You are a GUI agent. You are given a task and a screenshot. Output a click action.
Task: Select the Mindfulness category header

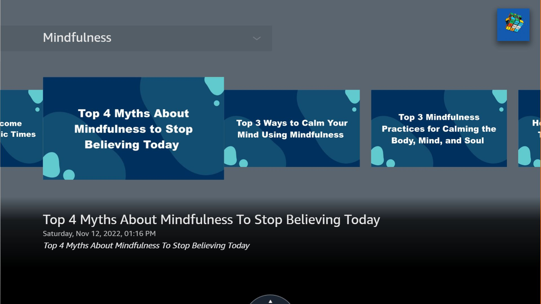point(77,38)
